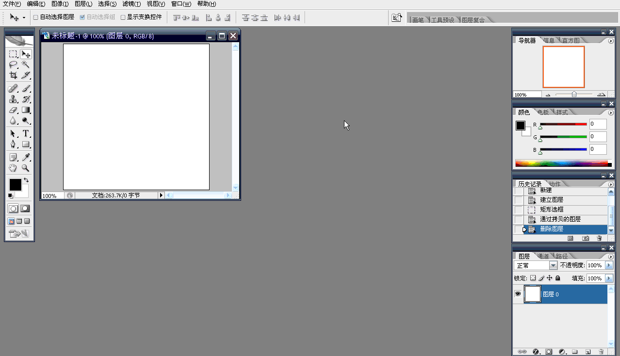Select the Slice tool
The image size is (620, 356).
[26, 75]
